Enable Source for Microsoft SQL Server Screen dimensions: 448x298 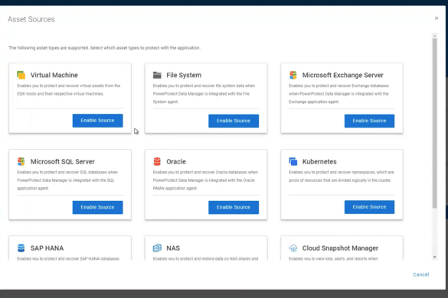coord(97,207)
